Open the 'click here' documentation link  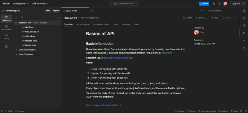[167, 53]
